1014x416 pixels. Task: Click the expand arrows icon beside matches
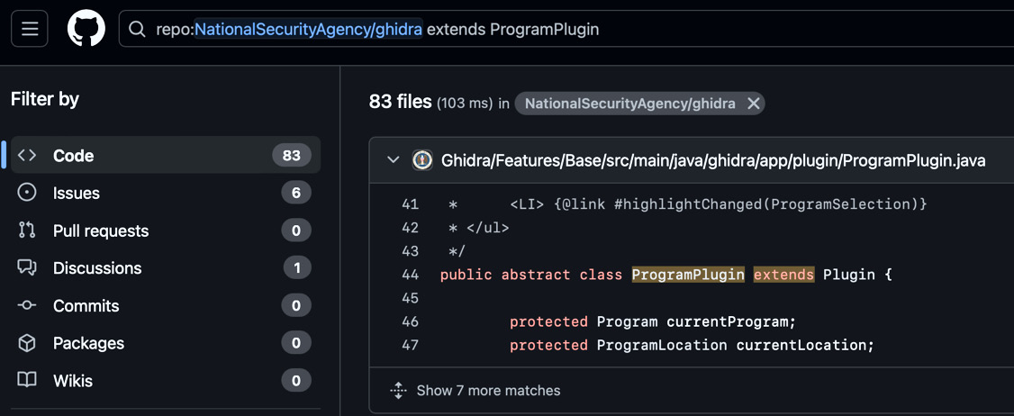pos(398,391)
